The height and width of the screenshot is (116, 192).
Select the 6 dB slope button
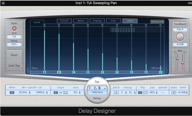[56, 93]
